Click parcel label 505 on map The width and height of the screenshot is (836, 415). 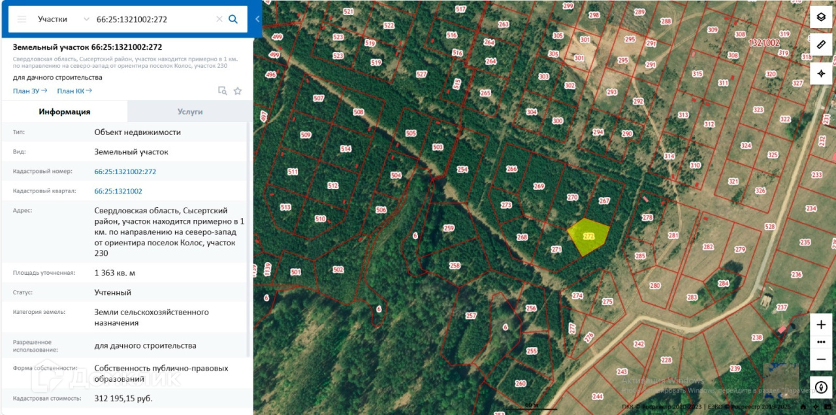pos(411,133)
